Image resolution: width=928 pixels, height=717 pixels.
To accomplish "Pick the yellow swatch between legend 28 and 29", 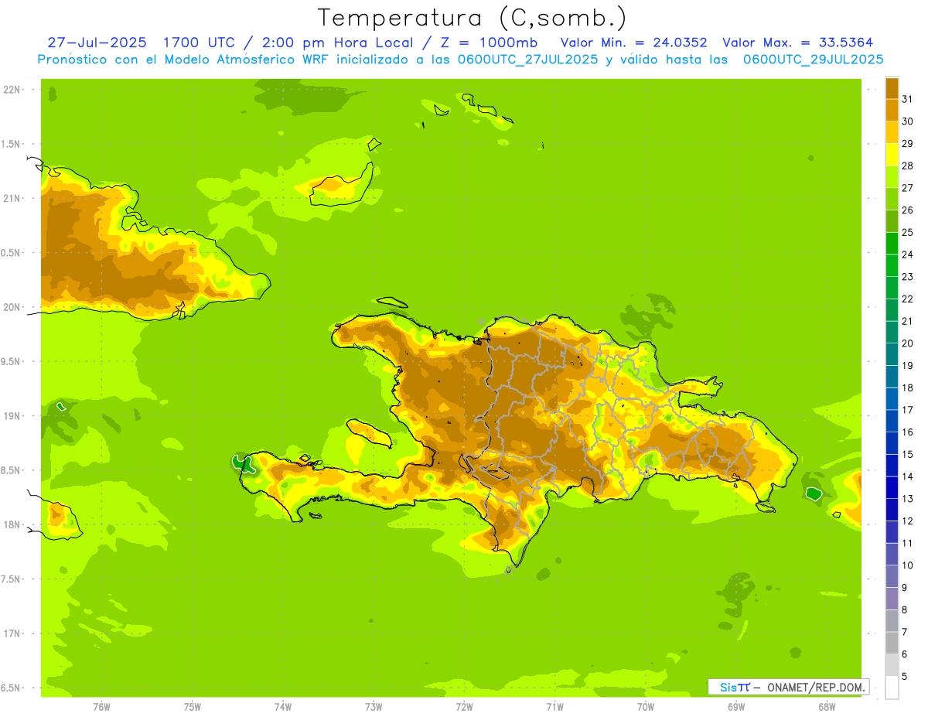I will click(892, 154).
